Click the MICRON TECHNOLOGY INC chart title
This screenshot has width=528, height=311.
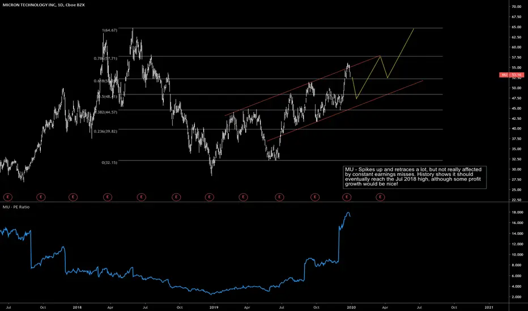click(44, 5)
